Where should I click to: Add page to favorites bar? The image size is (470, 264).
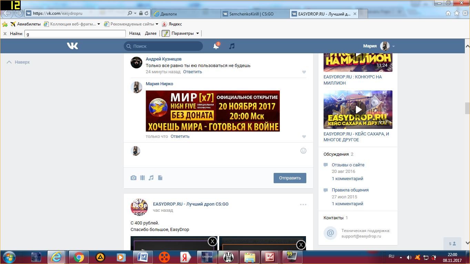(5, 24)
